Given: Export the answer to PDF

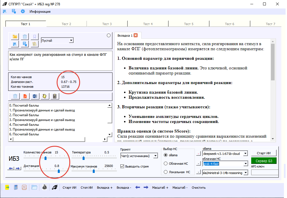Looking at the screenshot, I should click(x=25, y=96).
